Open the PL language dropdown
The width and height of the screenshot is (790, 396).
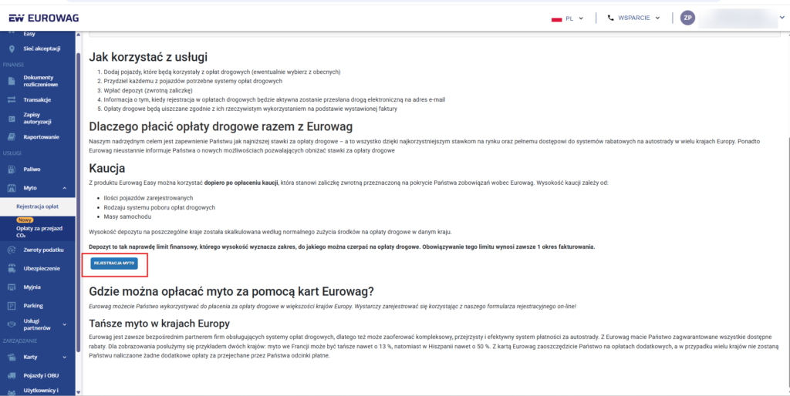pyautogui.click(x=568, y=18)
